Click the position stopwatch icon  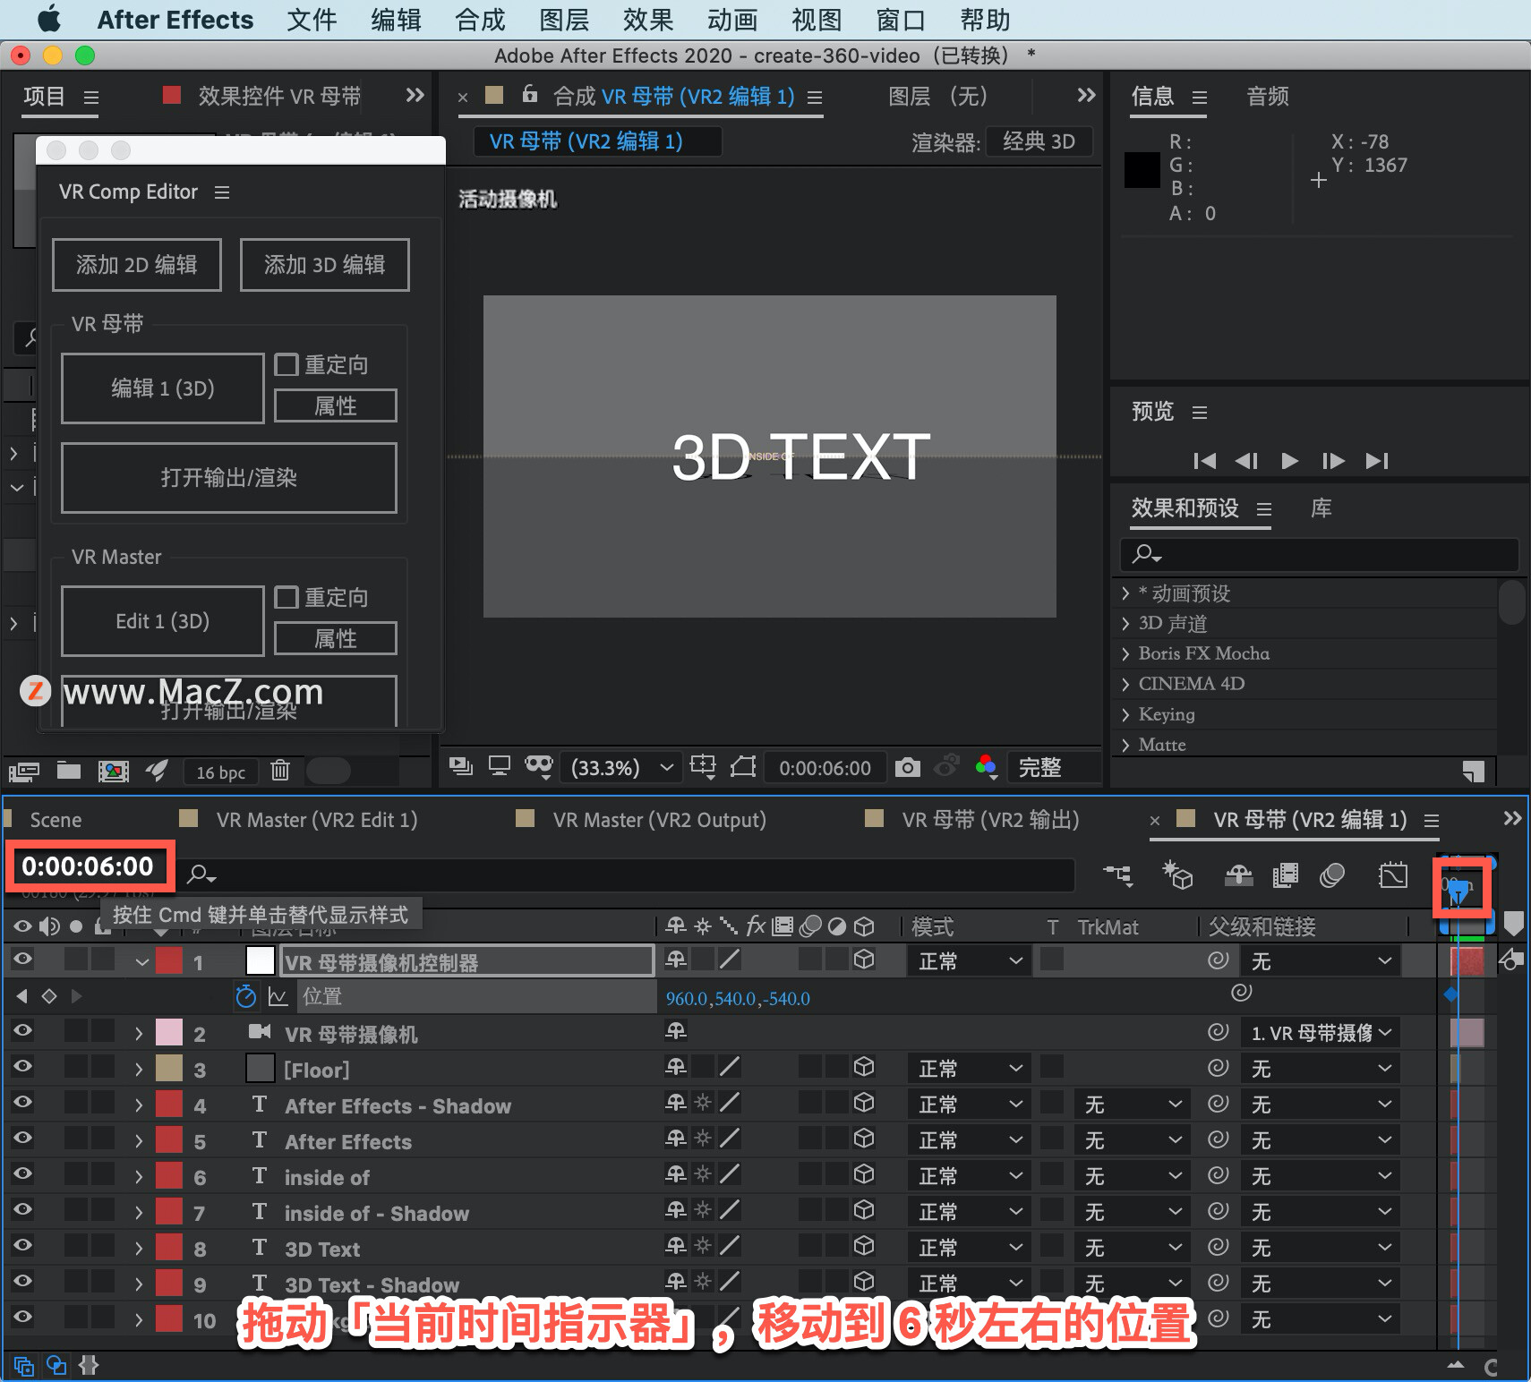(245, 996)
